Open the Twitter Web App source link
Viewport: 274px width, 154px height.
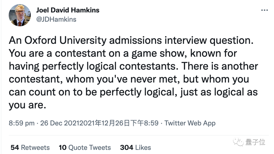tap(190, 123)
